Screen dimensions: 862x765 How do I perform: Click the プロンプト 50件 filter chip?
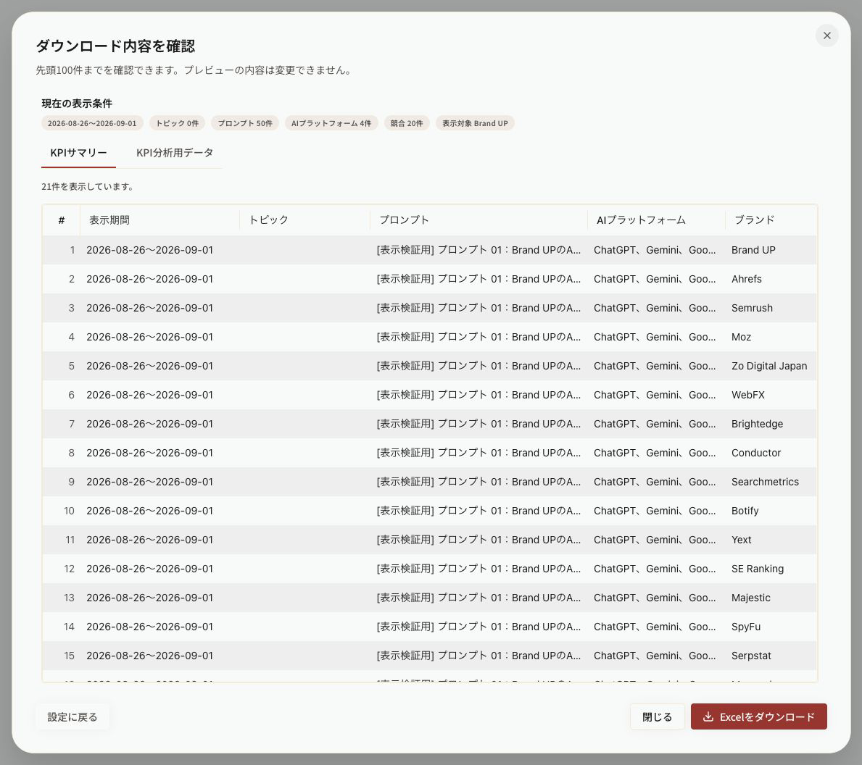tap(245, 123)
